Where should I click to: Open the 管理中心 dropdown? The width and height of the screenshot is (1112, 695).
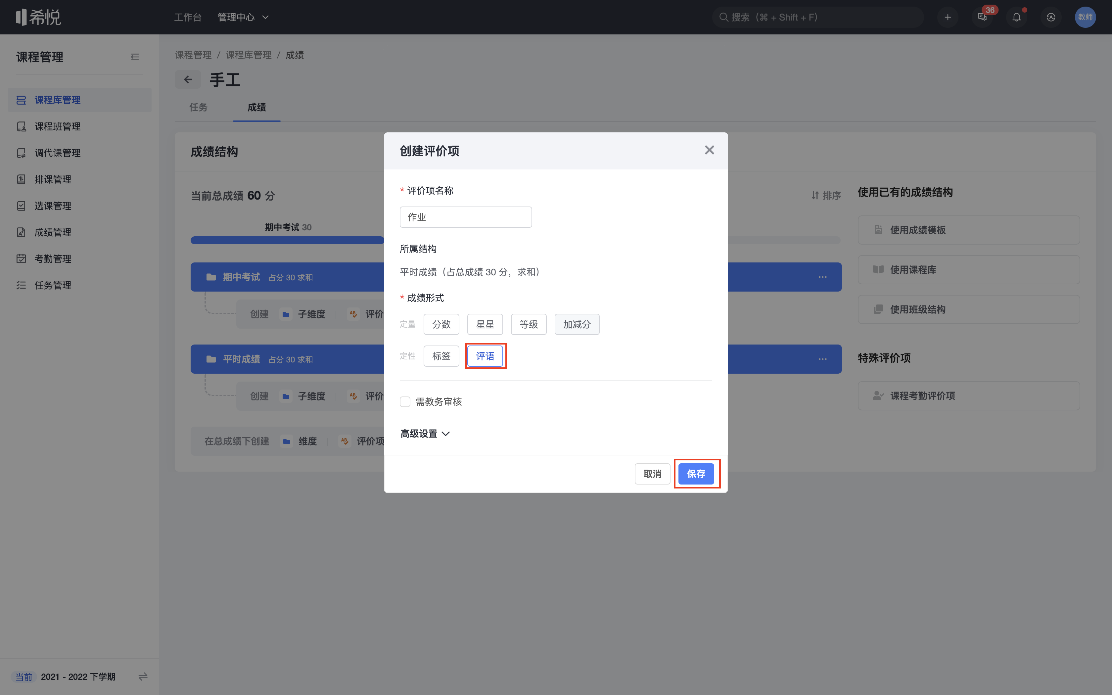pyautogui.click(x=243, y=17)
